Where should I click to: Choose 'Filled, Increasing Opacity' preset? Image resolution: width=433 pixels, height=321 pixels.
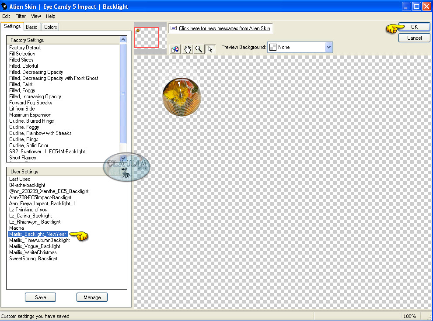point(35,96)
